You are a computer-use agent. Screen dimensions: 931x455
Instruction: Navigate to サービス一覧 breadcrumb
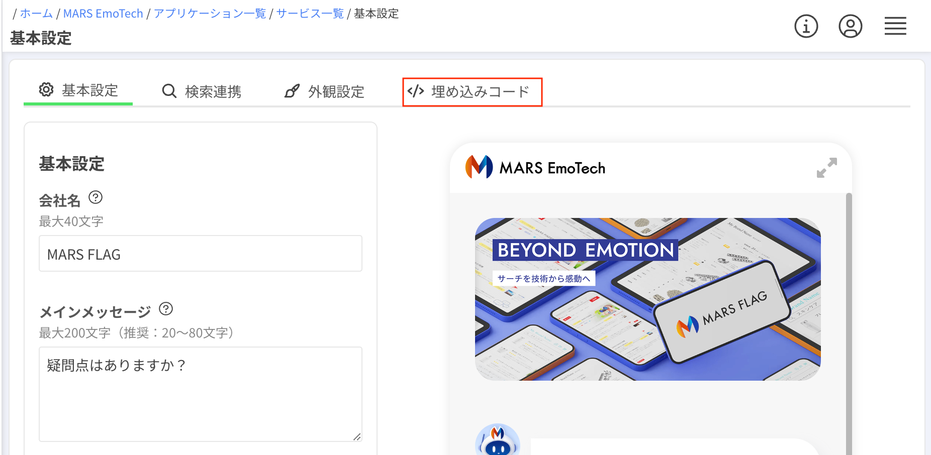coord(310,14)
